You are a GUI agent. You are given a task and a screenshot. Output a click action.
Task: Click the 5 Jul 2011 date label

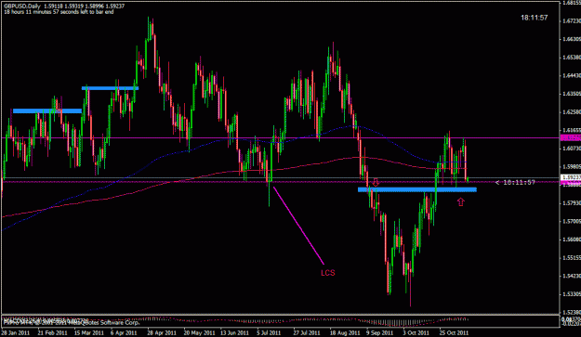(x=269, y=332)
